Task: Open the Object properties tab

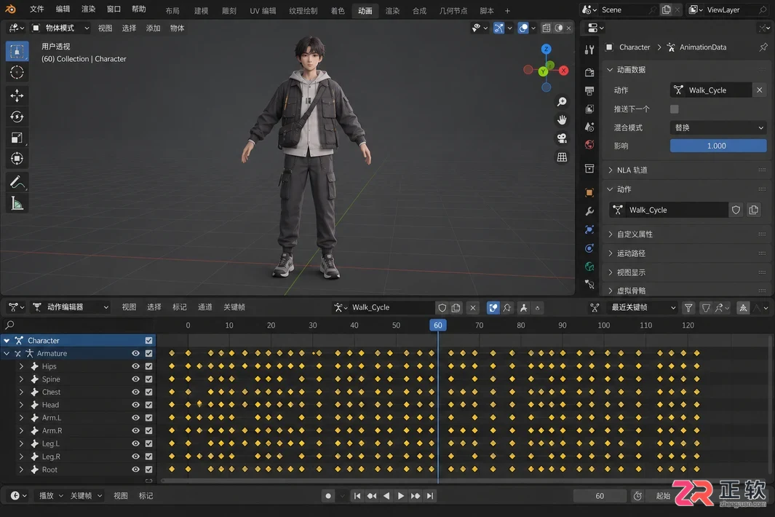Action: click(589, 192)
